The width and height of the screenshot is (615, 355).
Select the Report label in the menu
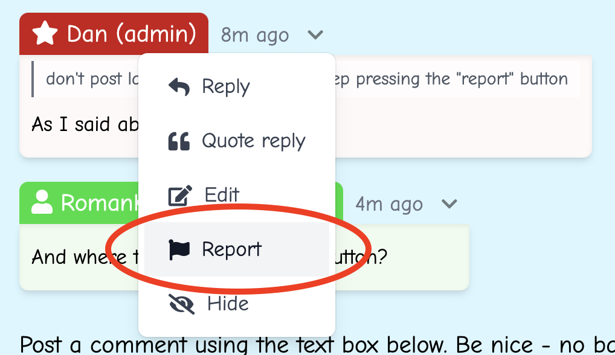pyautogui.click(x=231, y=249)
